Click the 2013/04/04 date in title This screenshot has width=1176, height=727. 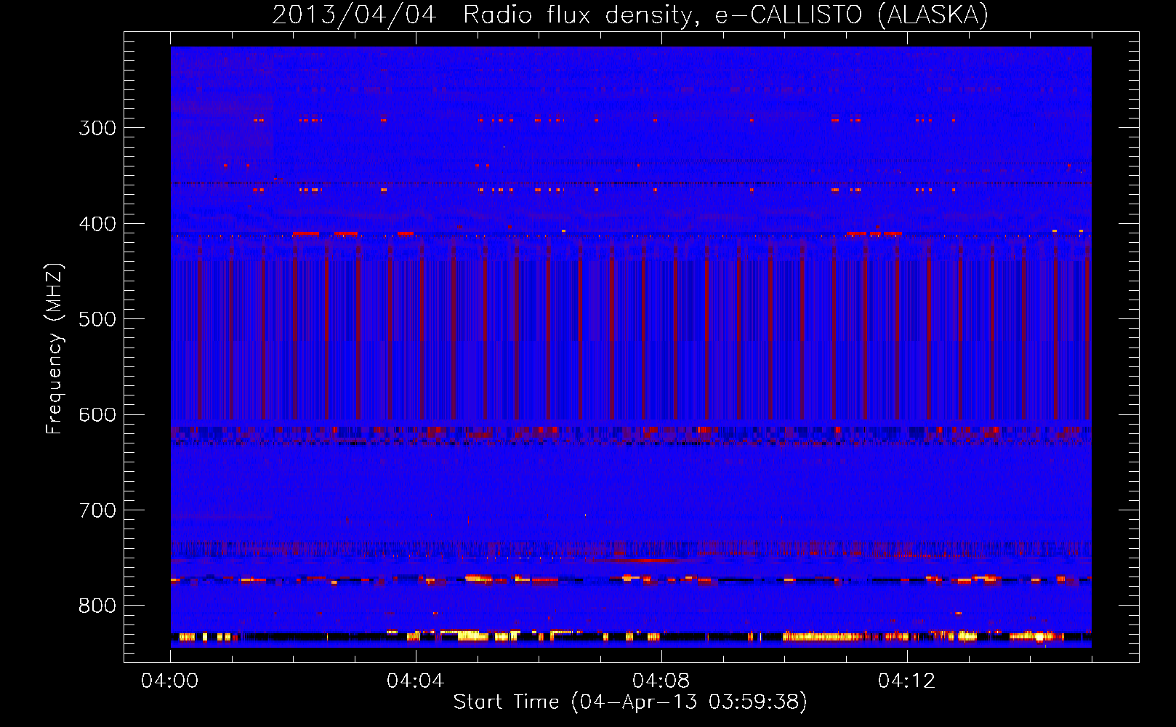click(x=354, y=15)
